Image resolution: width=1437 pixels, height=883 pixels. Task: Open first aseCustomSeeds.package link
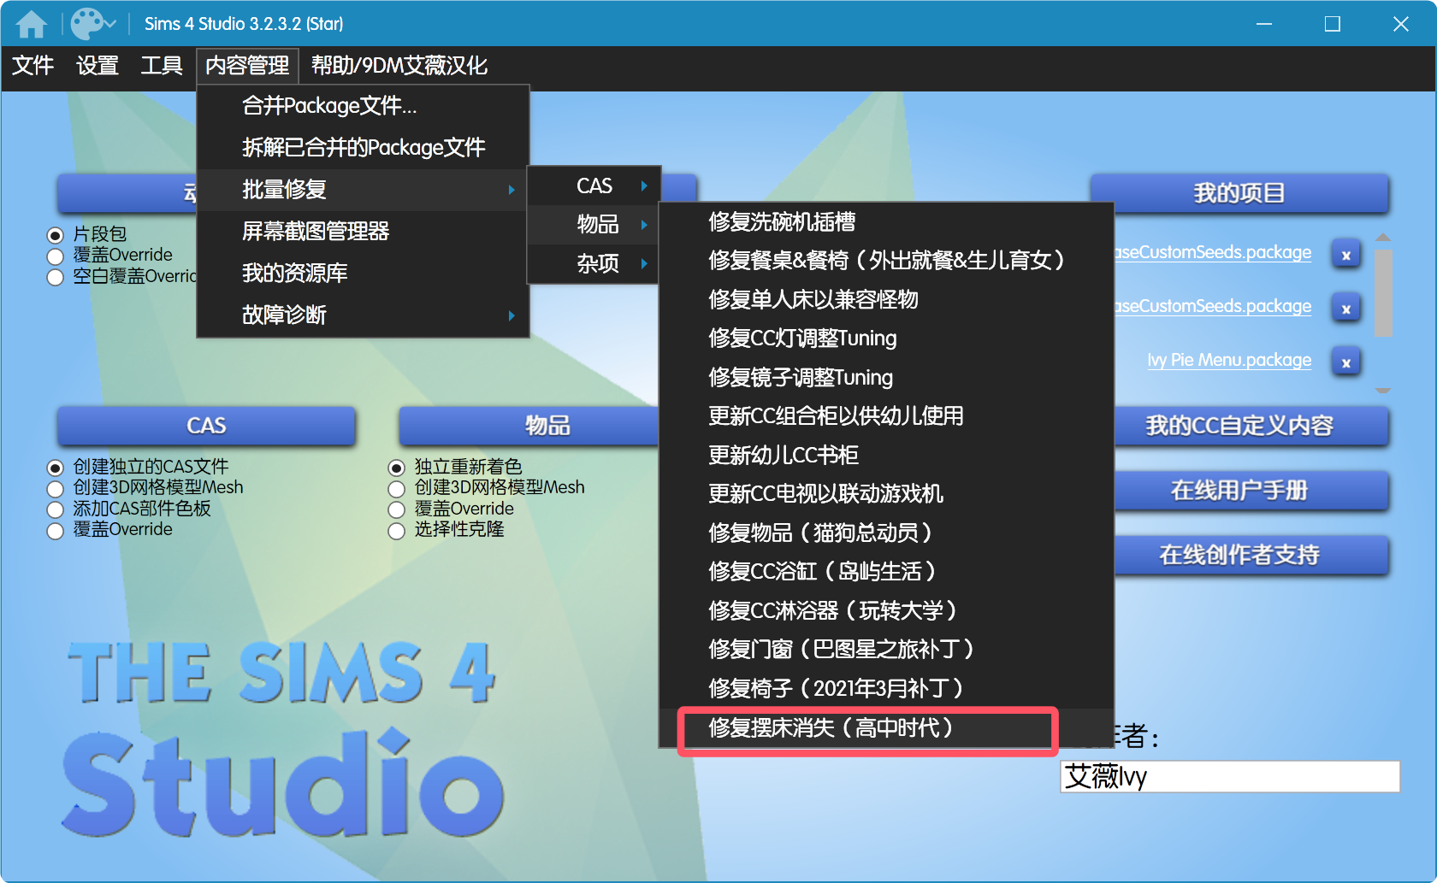click(1213, 252)
